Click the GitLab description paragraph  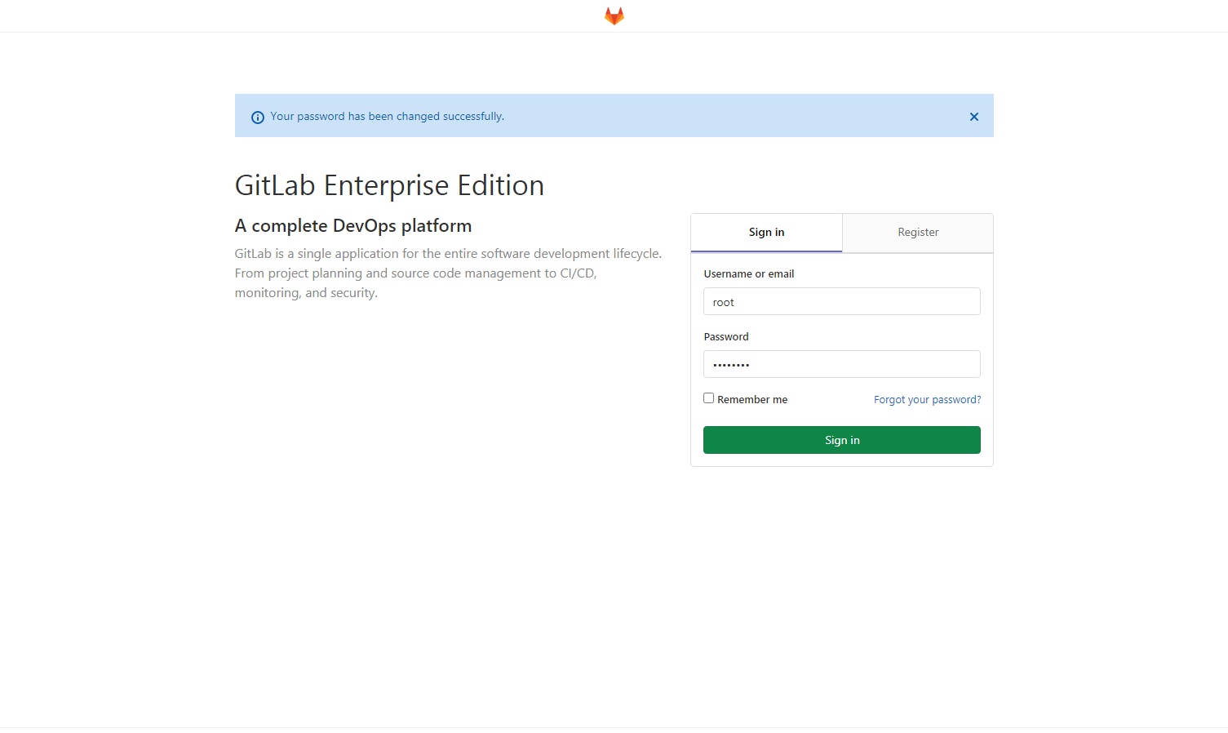click(x=447, y=273)
